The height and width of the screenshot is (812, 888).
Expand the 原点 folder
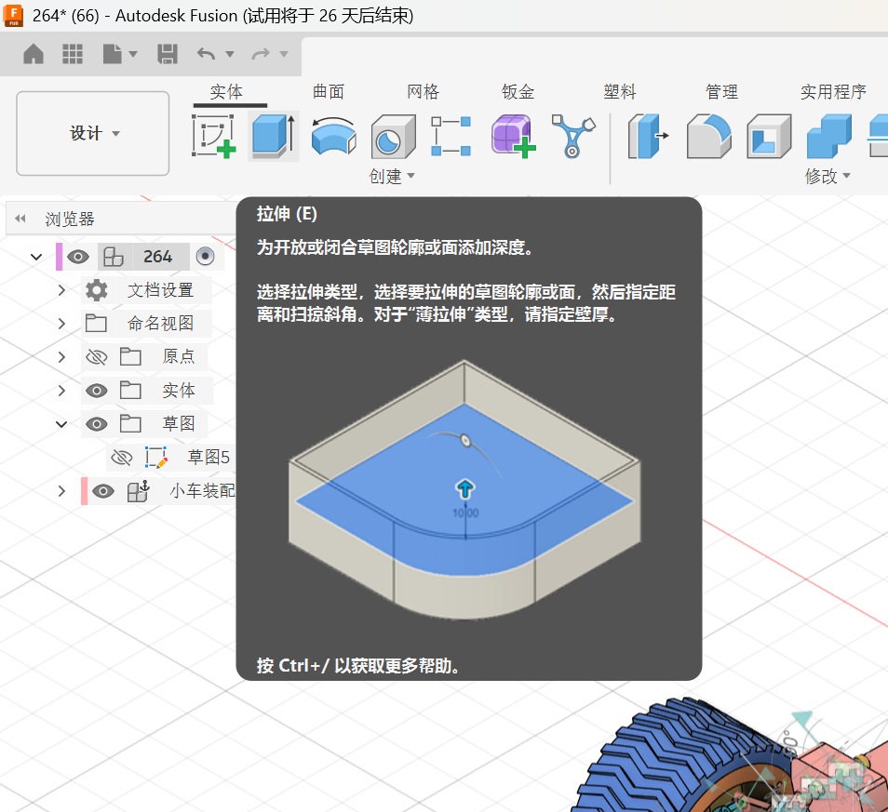pyautogui.click(x=61, y=357)
